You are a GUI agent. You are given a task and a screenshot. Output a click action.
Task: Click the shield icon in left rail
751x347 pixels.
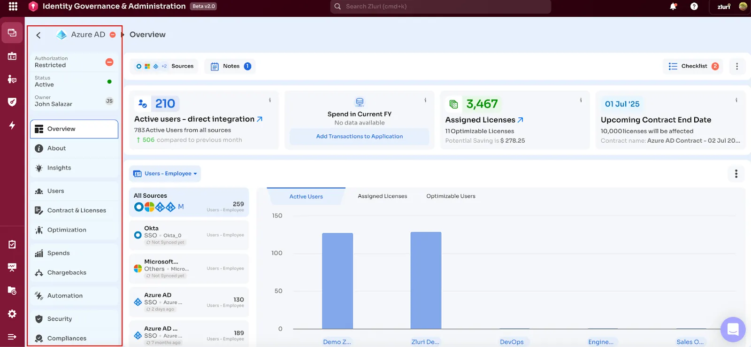12,102
